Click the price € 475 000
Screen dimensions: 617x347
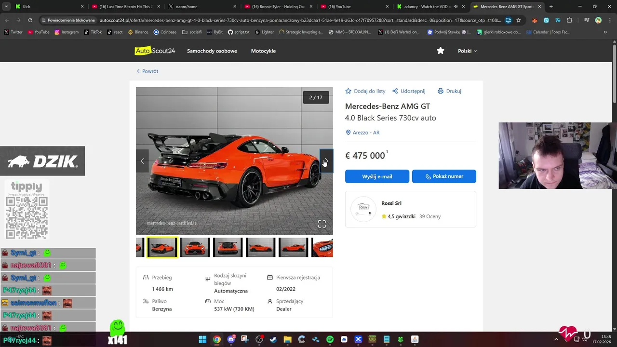365,156
